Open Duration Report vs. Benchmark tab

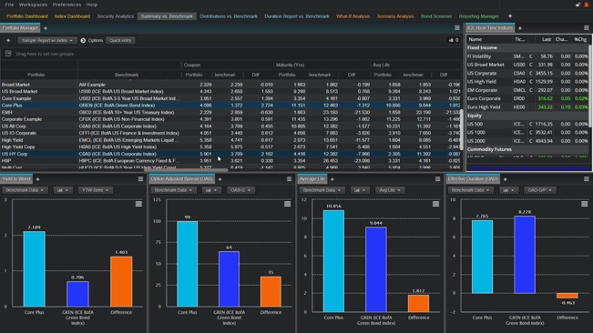tap(297, 16)
